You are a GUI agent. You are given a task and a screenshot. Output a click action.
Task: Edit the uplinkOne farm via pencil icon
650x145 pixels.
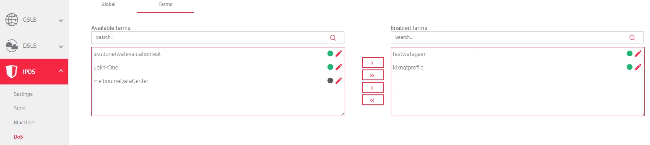(x=339, y=67)
